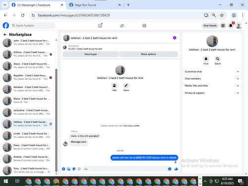Open Windows notification center icon
Viewport: 248px width, 186px height.
[241, 182]
